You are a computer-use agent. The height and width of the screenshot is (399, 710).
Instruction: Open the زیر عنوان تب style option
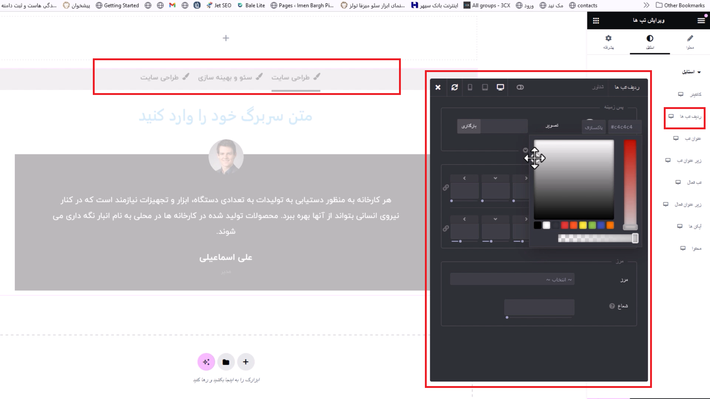pyautogui.click(x=689, y=161)
